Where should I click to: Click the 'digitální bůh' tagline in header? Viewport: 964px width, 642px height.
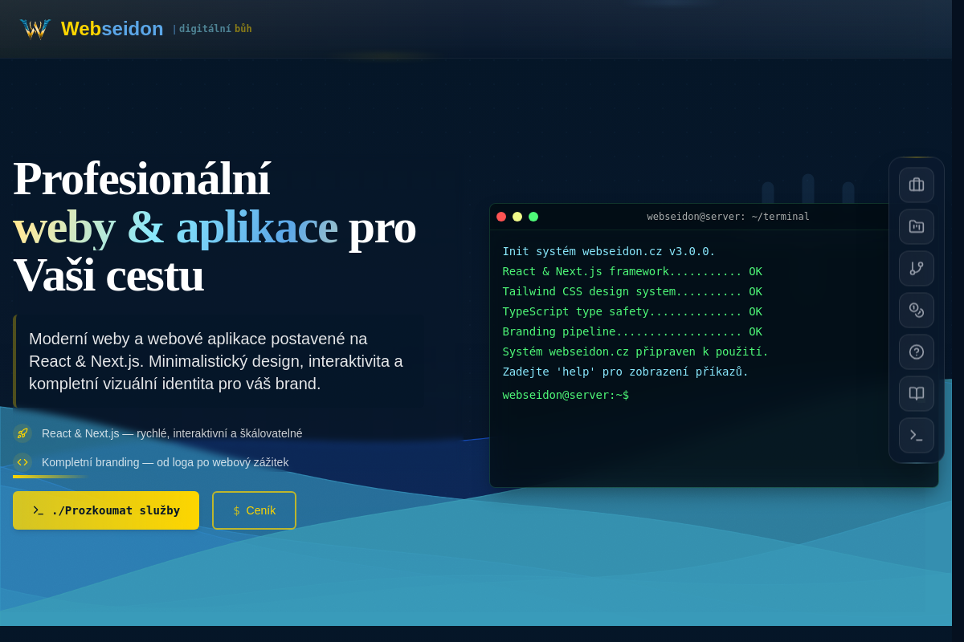point(215,29)
